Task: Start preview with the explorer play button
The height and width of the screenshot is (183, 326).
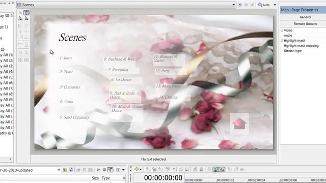Action: [x=98, y=170]
